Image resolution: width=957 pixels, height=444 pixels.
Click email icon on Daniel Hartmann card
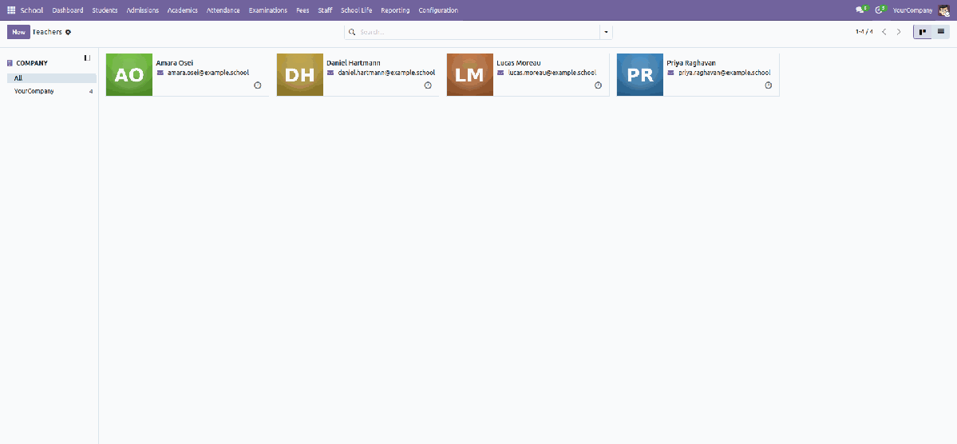coord(330,73)
